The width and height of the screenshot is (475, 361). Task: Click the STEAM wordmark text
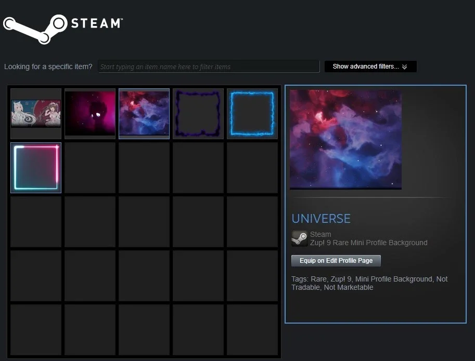(x=97, y=23)
